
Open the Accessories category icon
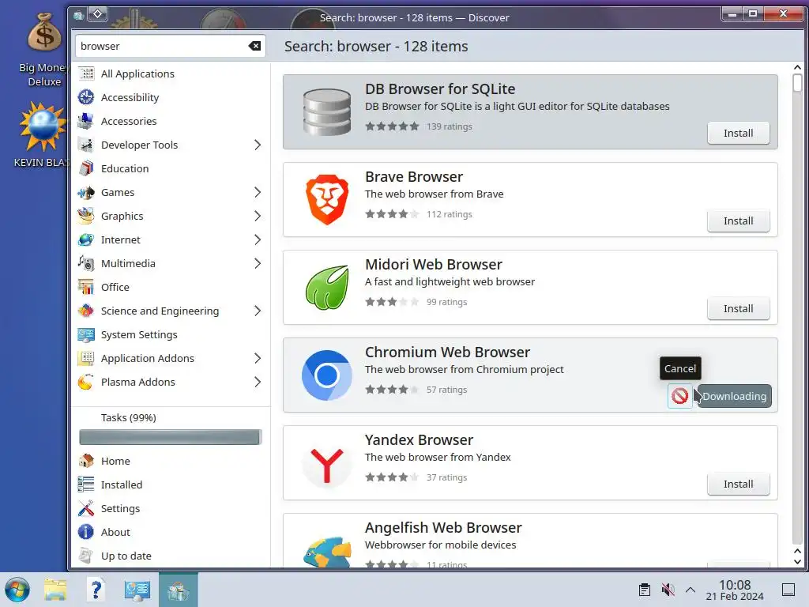(x=86, y=121)
